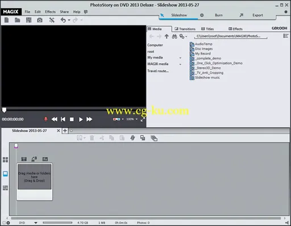Image resolution: width=291 pixels, height=226 pixels.
Task: Open the File menu
Action: [27, 12]
